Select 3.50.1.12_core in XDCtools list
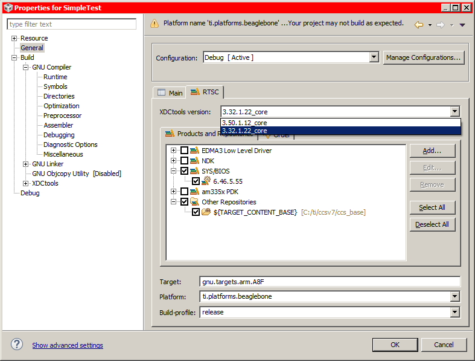The height and width of the screenshot is (361, 475). [340, 123]
